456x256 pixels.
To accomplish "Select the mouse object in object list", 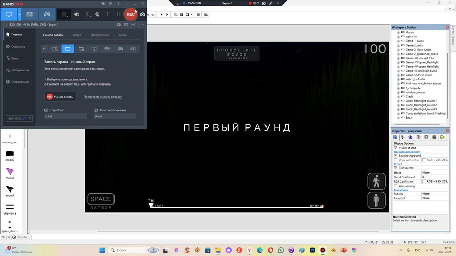I will [10, 173].
